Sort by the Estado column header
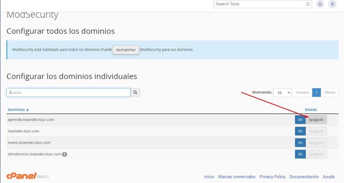This screenshot has width=344, height=183. tap(311, 110)
